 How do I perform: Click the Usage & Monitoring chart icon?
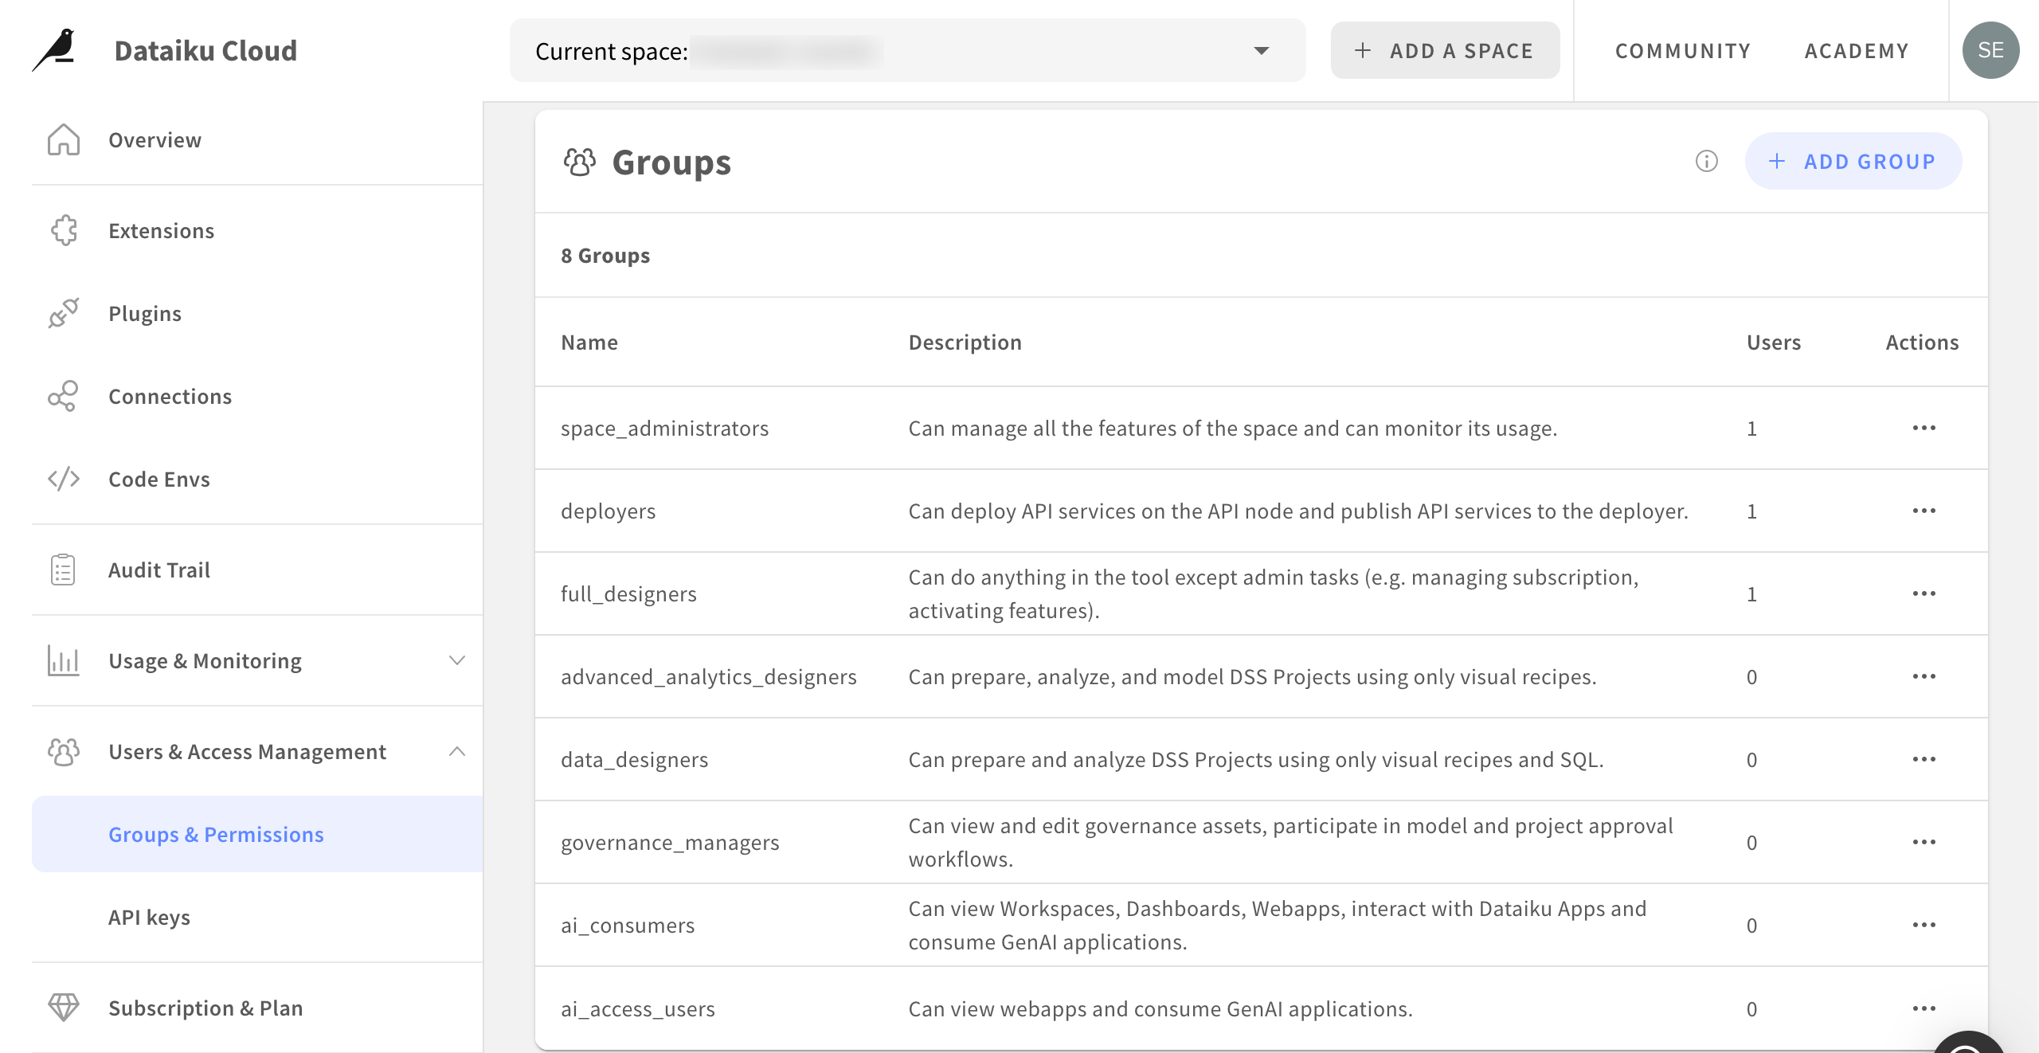point(64,661)
